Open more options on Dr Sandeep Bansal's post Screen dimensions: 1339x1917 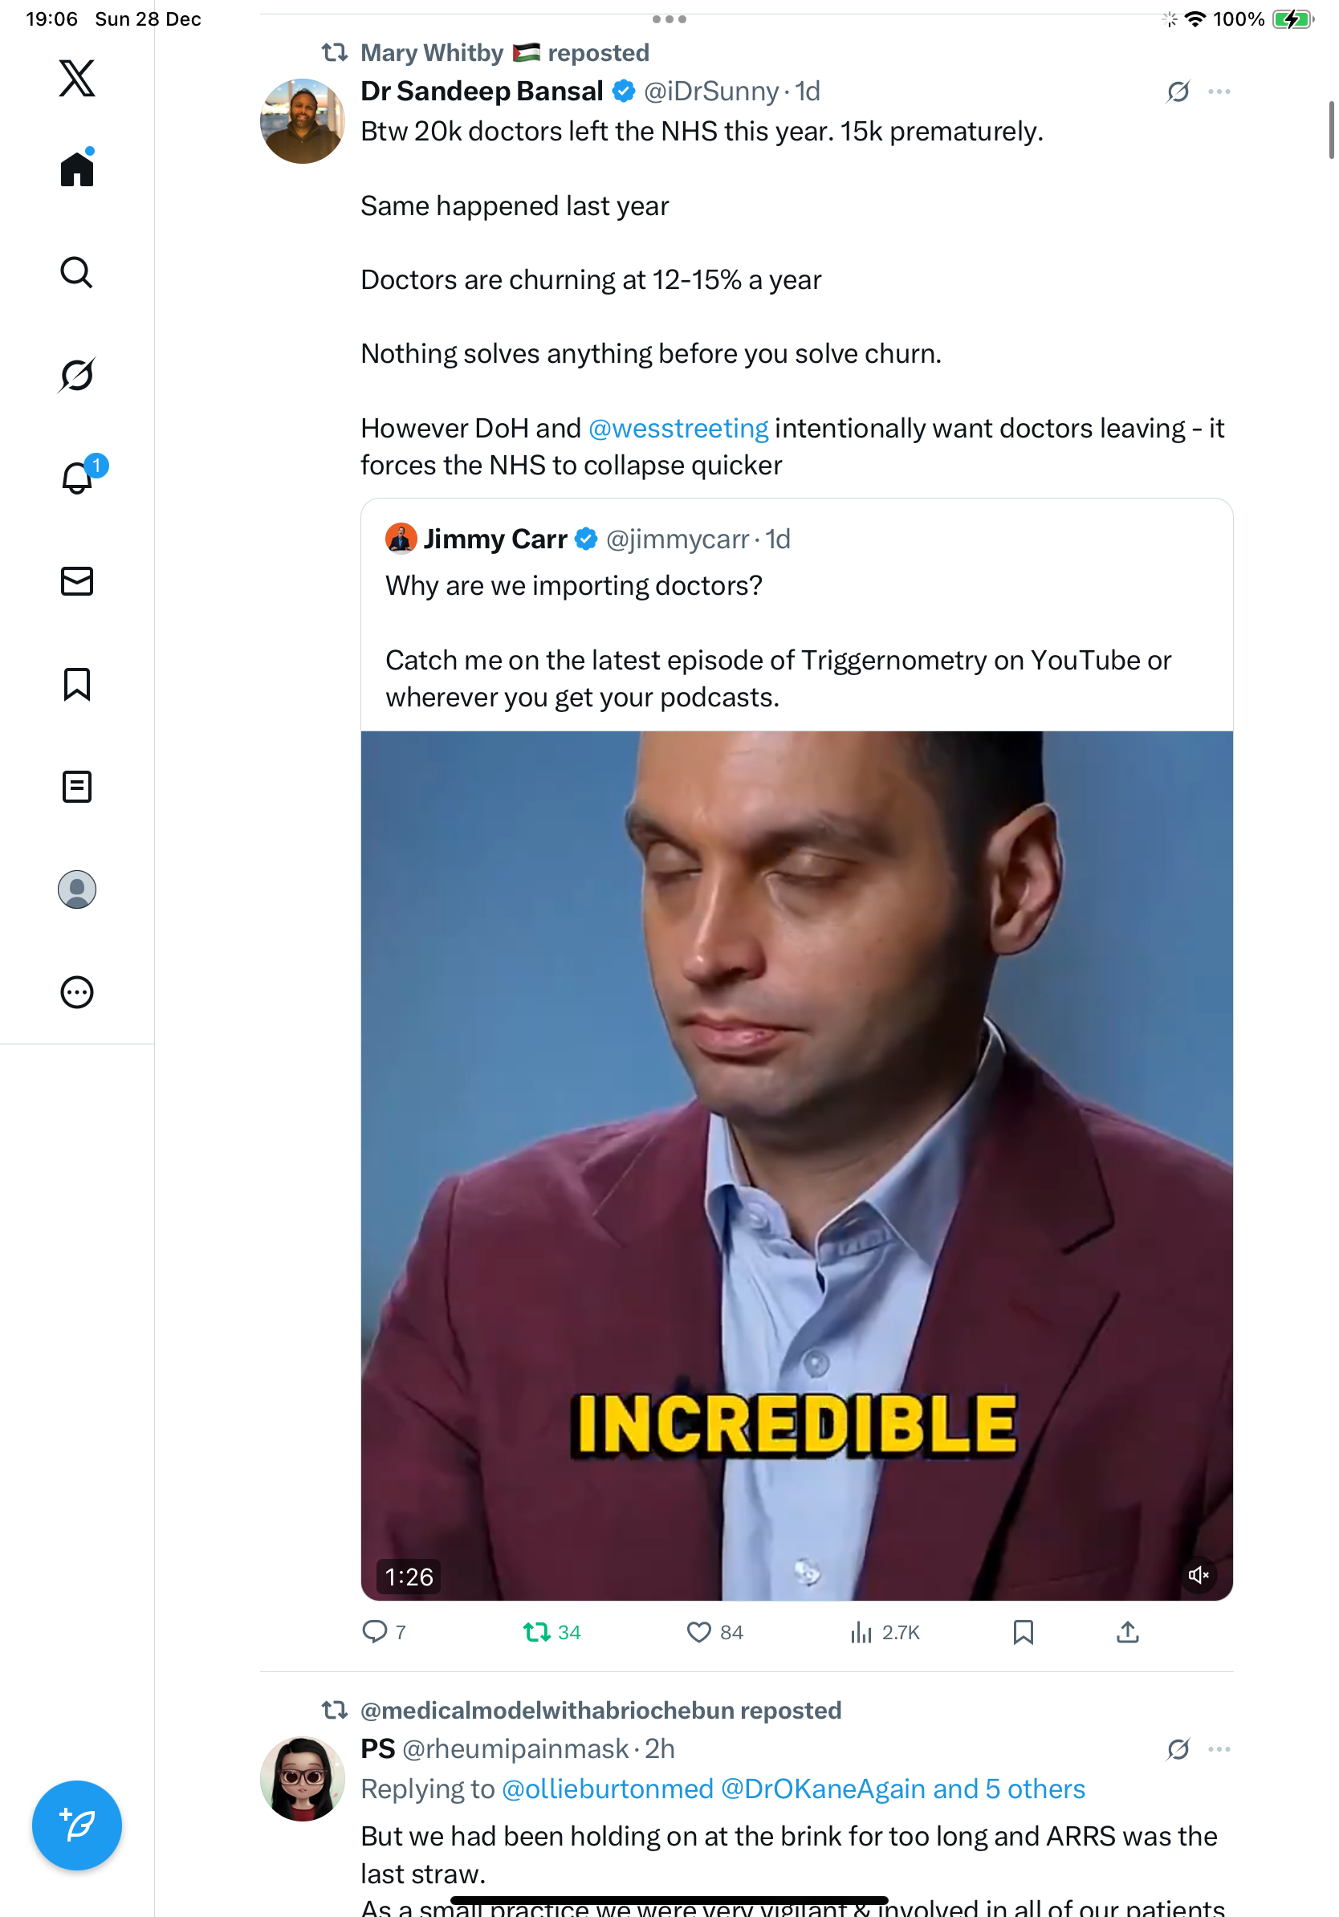pos(1219,92)
